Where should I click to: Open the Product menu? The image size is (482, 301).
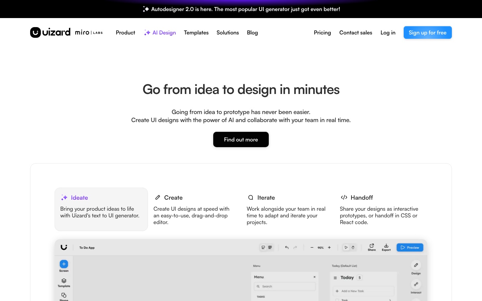[x=126, y=32]
